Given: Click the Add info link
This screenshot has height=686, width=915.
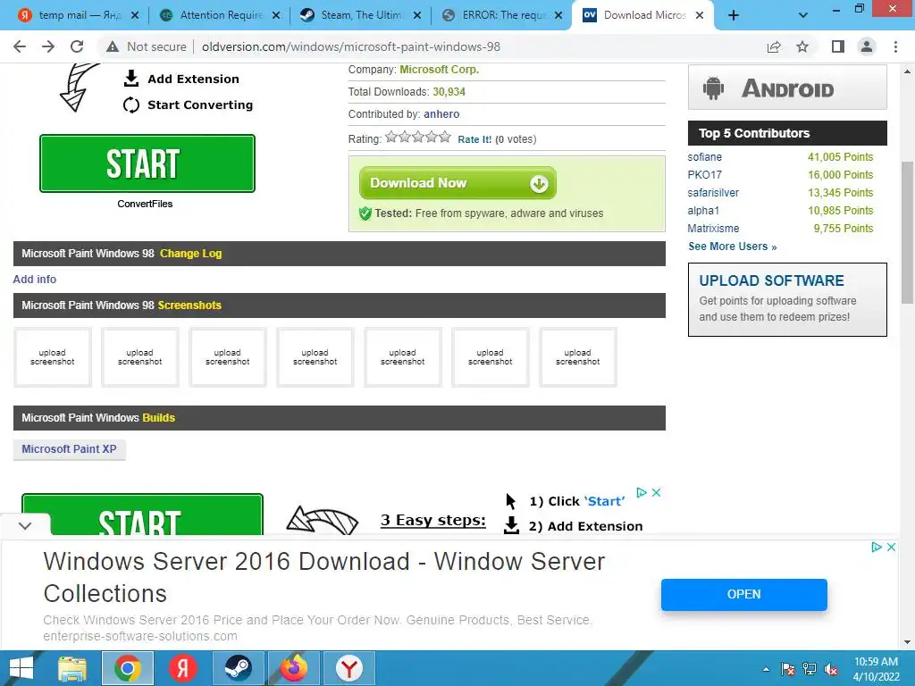Looking at the screenshot, I should 35,280.
